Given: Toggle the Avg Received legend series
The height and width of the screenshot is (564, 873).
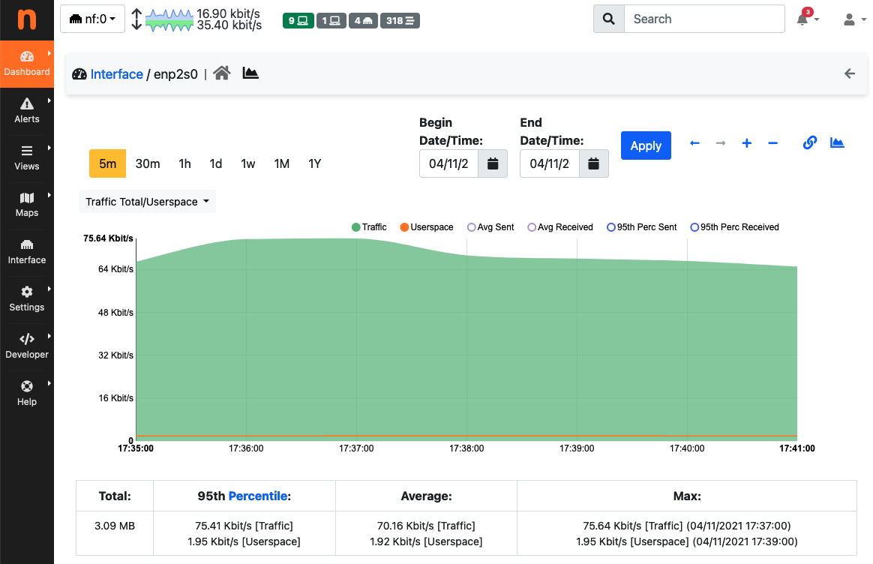Looking at the screenshot, I should 560,227.
